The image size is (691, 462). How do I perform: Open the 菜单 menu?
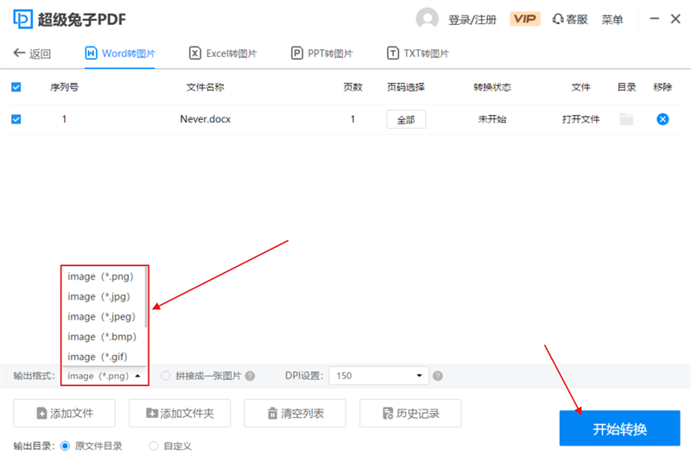tap(612, 19)
